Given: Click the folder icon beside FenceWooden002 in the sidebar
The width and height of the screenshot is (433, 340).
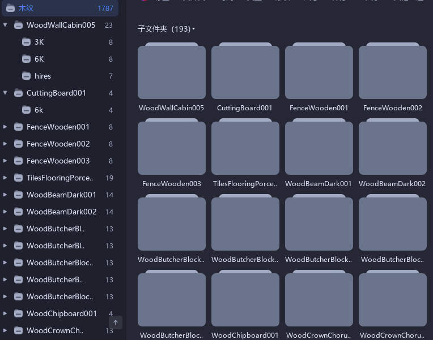Looking at the screenshot, I should (x=18, y=144).
